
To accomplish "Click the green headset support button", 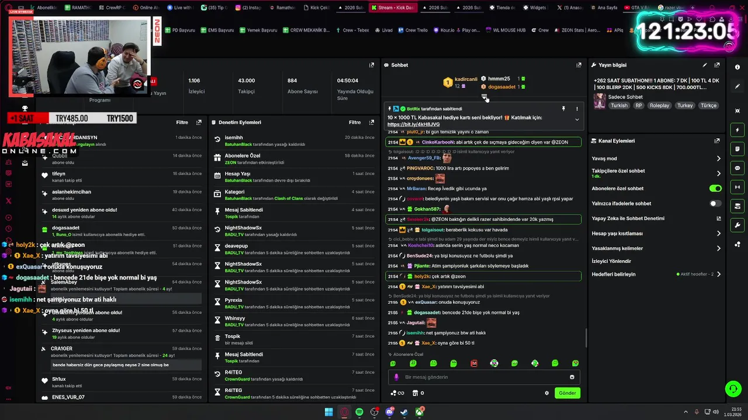I will 732,388.
